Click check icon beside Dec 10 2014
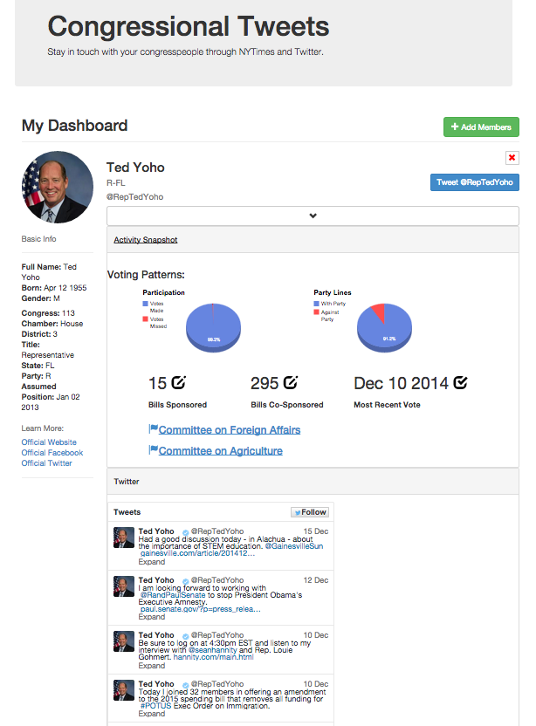536x726 pixels. pos(460,382)
